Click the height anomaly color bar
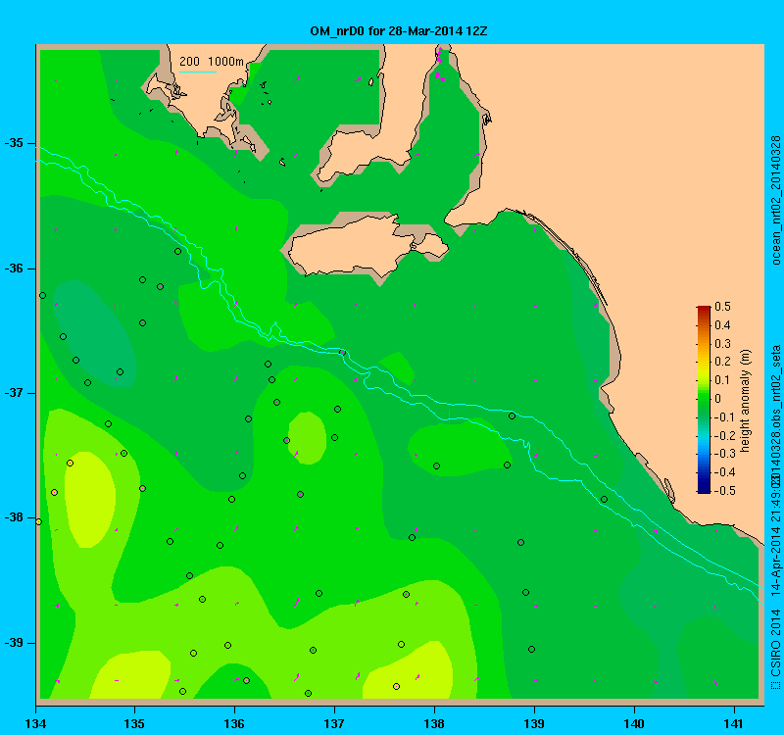This screenshot has width=784, height=735. pyautogui.click(x=704, y=400)
